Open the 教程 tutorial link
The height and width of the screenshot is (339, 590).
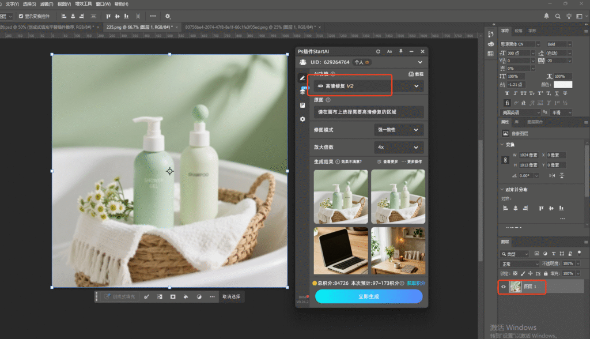[x=416, y=74]
